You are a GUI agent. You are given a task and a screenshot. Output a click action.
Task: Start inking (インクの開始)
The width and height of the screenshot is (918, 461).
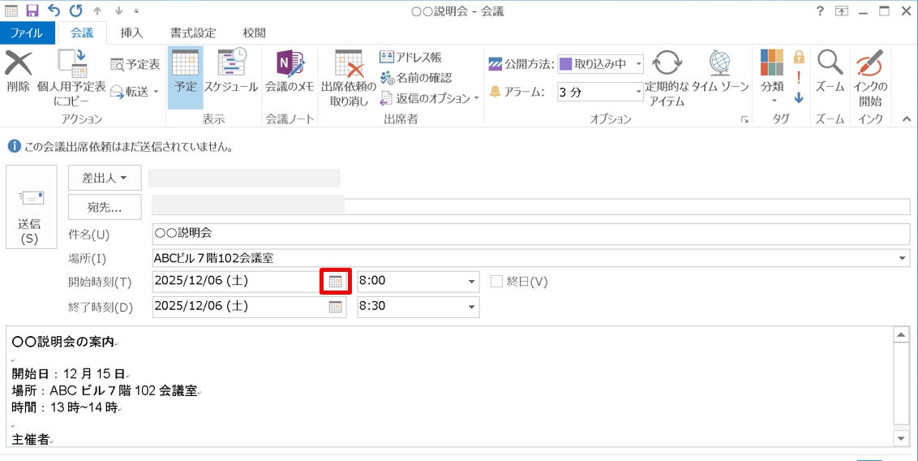click(x=870, y=65)
